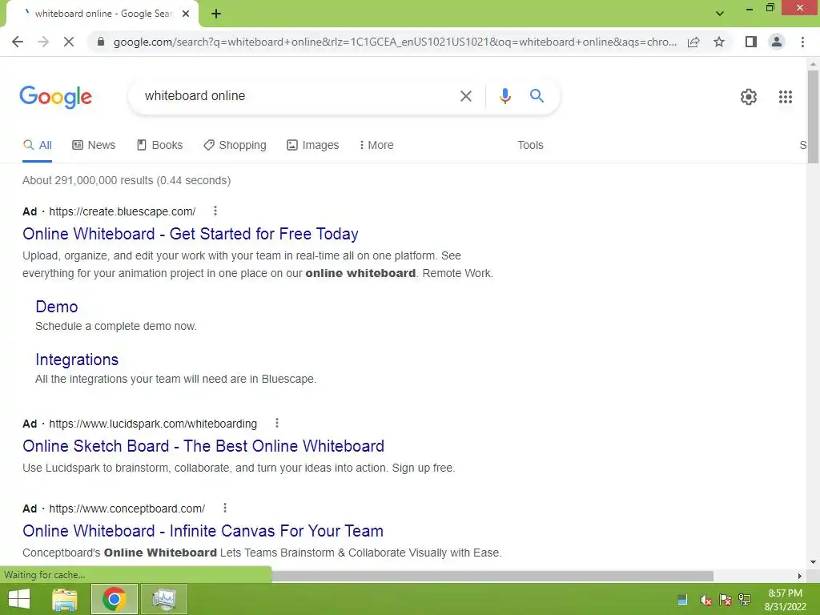Viewport: 820px width, 615px height.
Task: Open Online Whiteboard - Get Started link
Action: 191,234
